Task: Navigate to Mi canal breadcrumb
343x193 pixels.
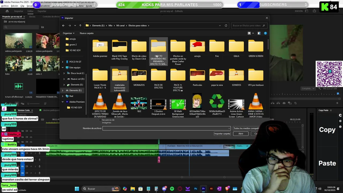Action: 120,25
